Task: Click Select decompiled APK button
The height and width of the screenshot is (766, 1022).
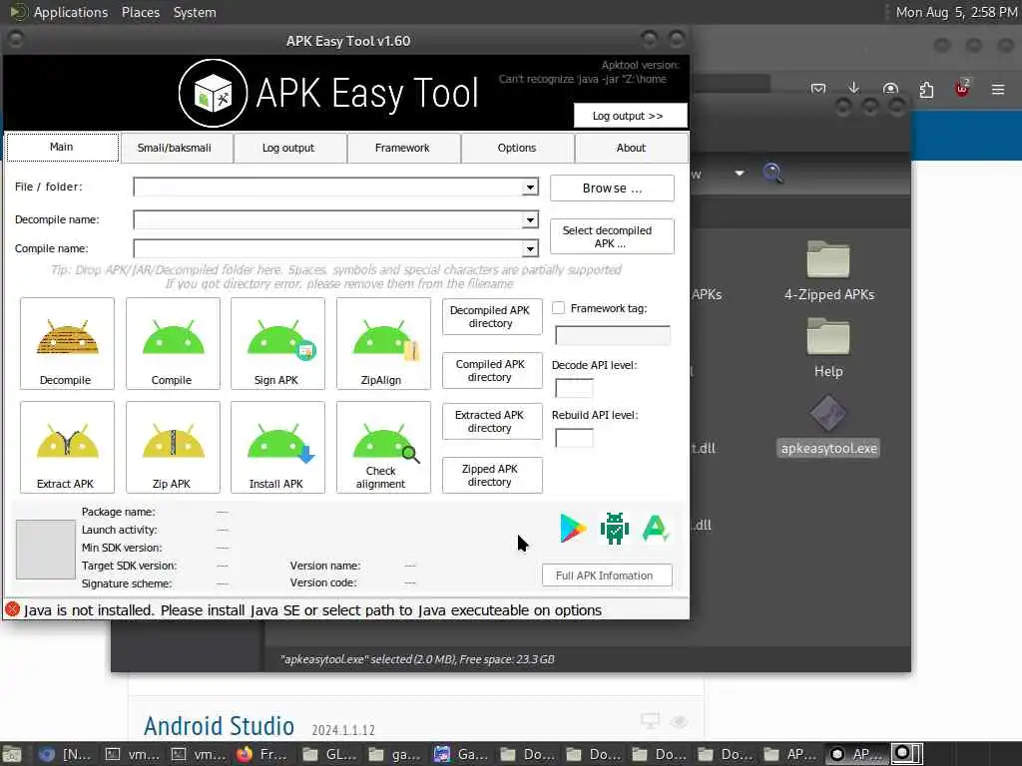Action: point(612,236)
